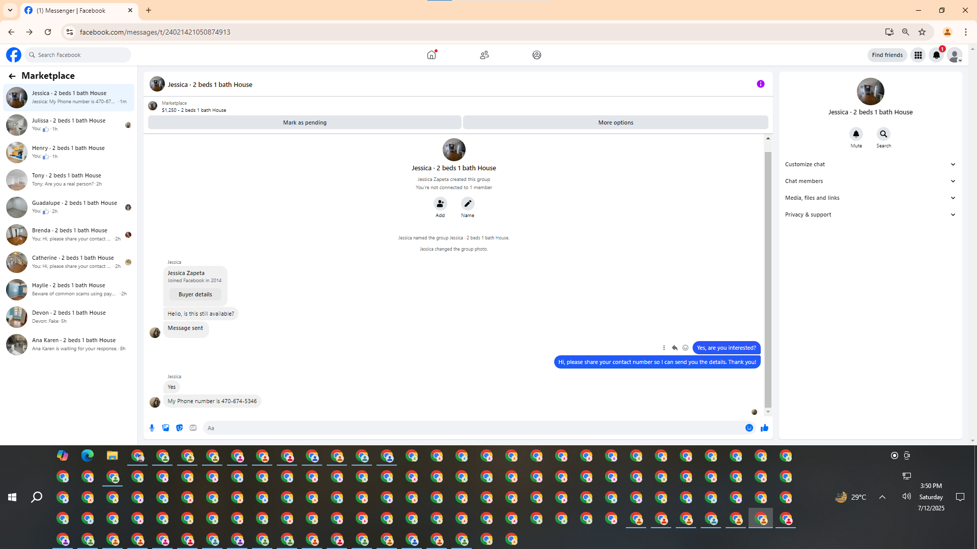Send a thumbs up like
The width and height of the screenshot is (977, 549).
764,428
